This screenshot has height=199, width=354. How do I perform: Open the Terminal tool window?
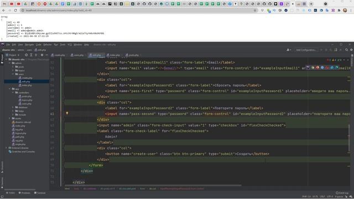pos(40,193)
